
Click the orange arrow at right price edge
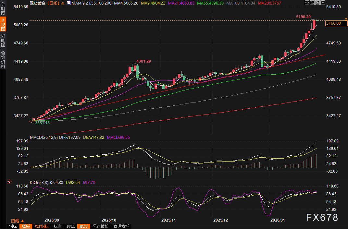coord(345,19)
